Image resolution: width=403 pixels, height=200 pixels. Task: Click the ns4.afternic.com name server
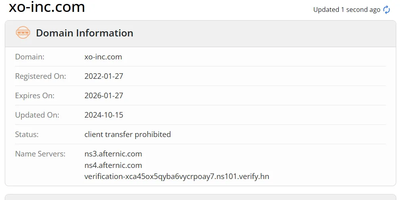click(x=113, y=165)
